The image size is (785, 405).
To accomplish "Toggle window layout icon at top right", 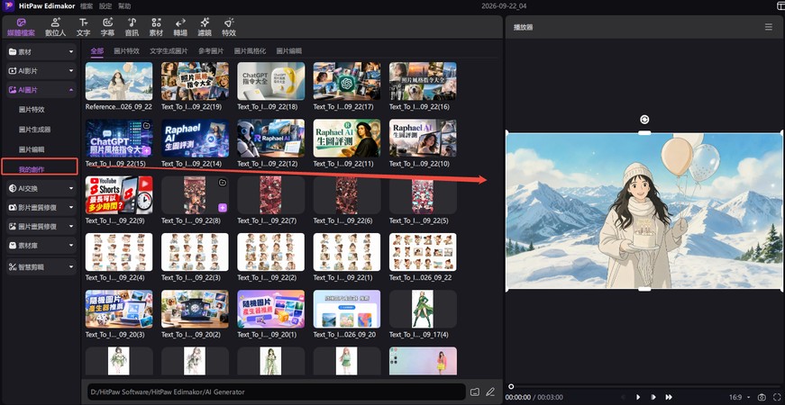I will tap(780, 6).
